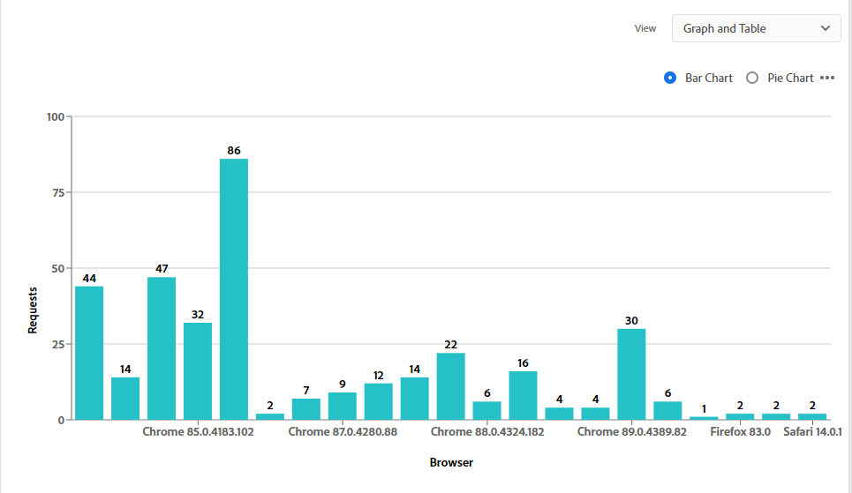Click the bar with value 30
This screenshot has height=493, width=852.
click(631, 374)
